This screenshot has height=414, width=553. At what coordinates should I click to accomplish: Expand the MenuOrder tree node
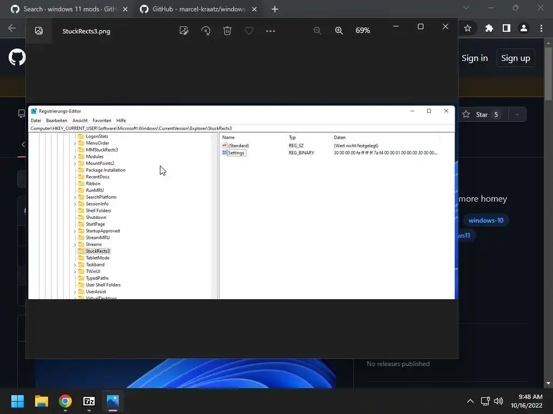click(75, 143)
